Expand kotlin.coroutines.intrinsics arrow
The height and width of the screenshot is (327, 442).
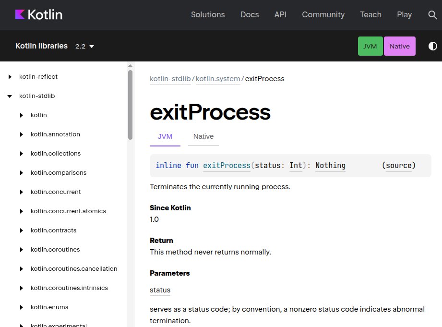pyautogui.click(x=22, y=288)
